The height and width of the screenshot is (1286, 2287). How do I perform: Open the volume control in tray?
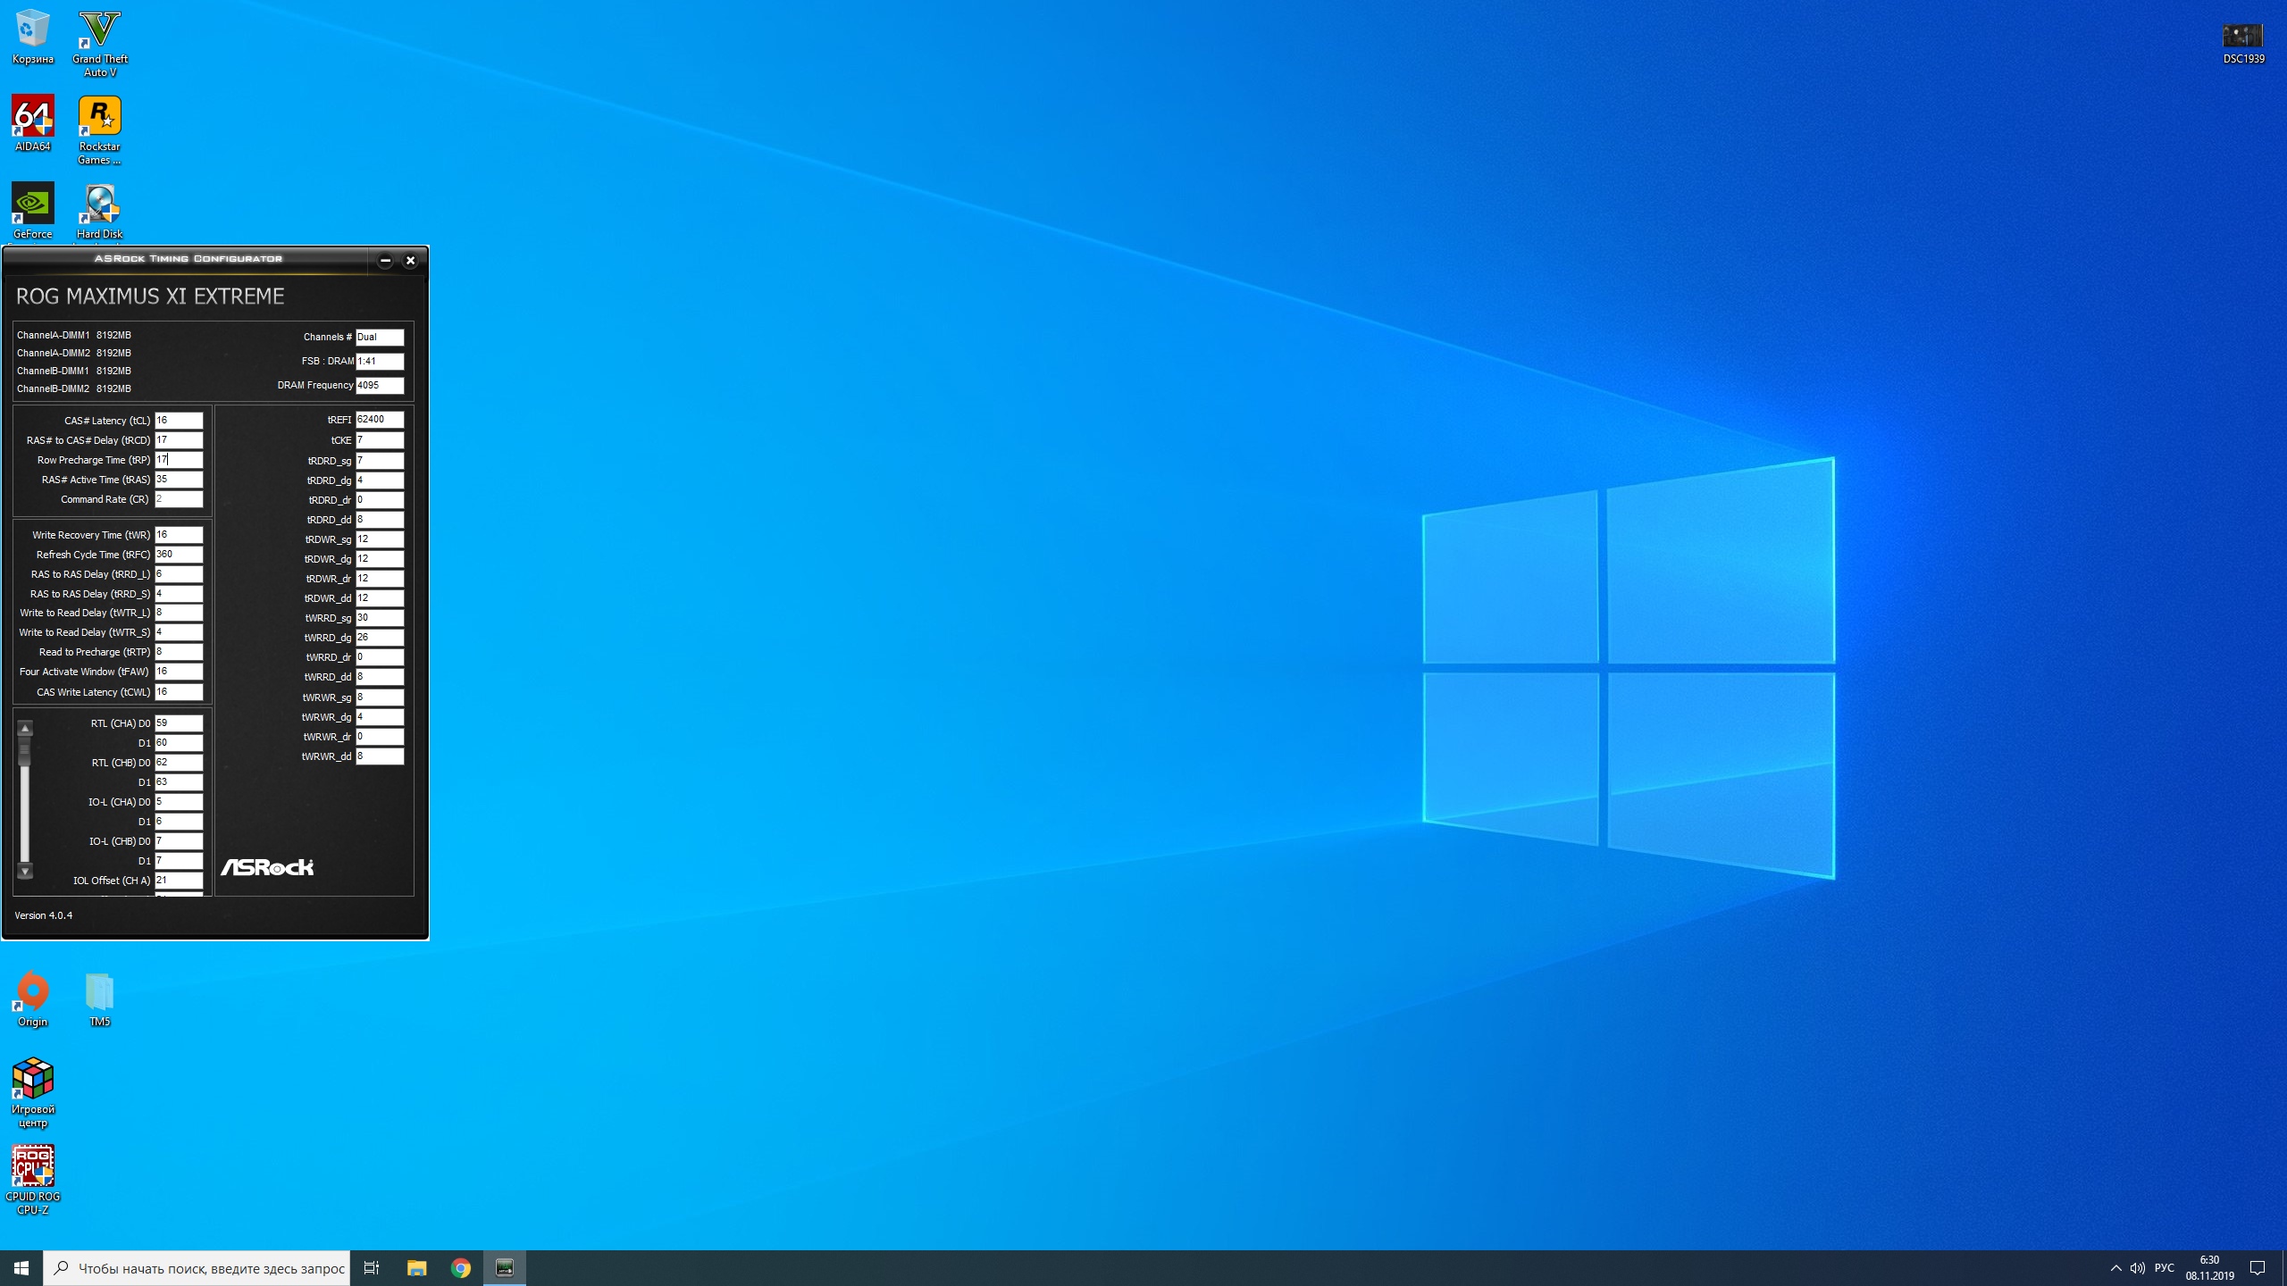[2137, 1268]
